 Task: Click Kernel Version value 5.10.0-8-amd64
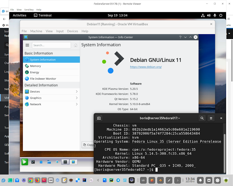(140, 104)
